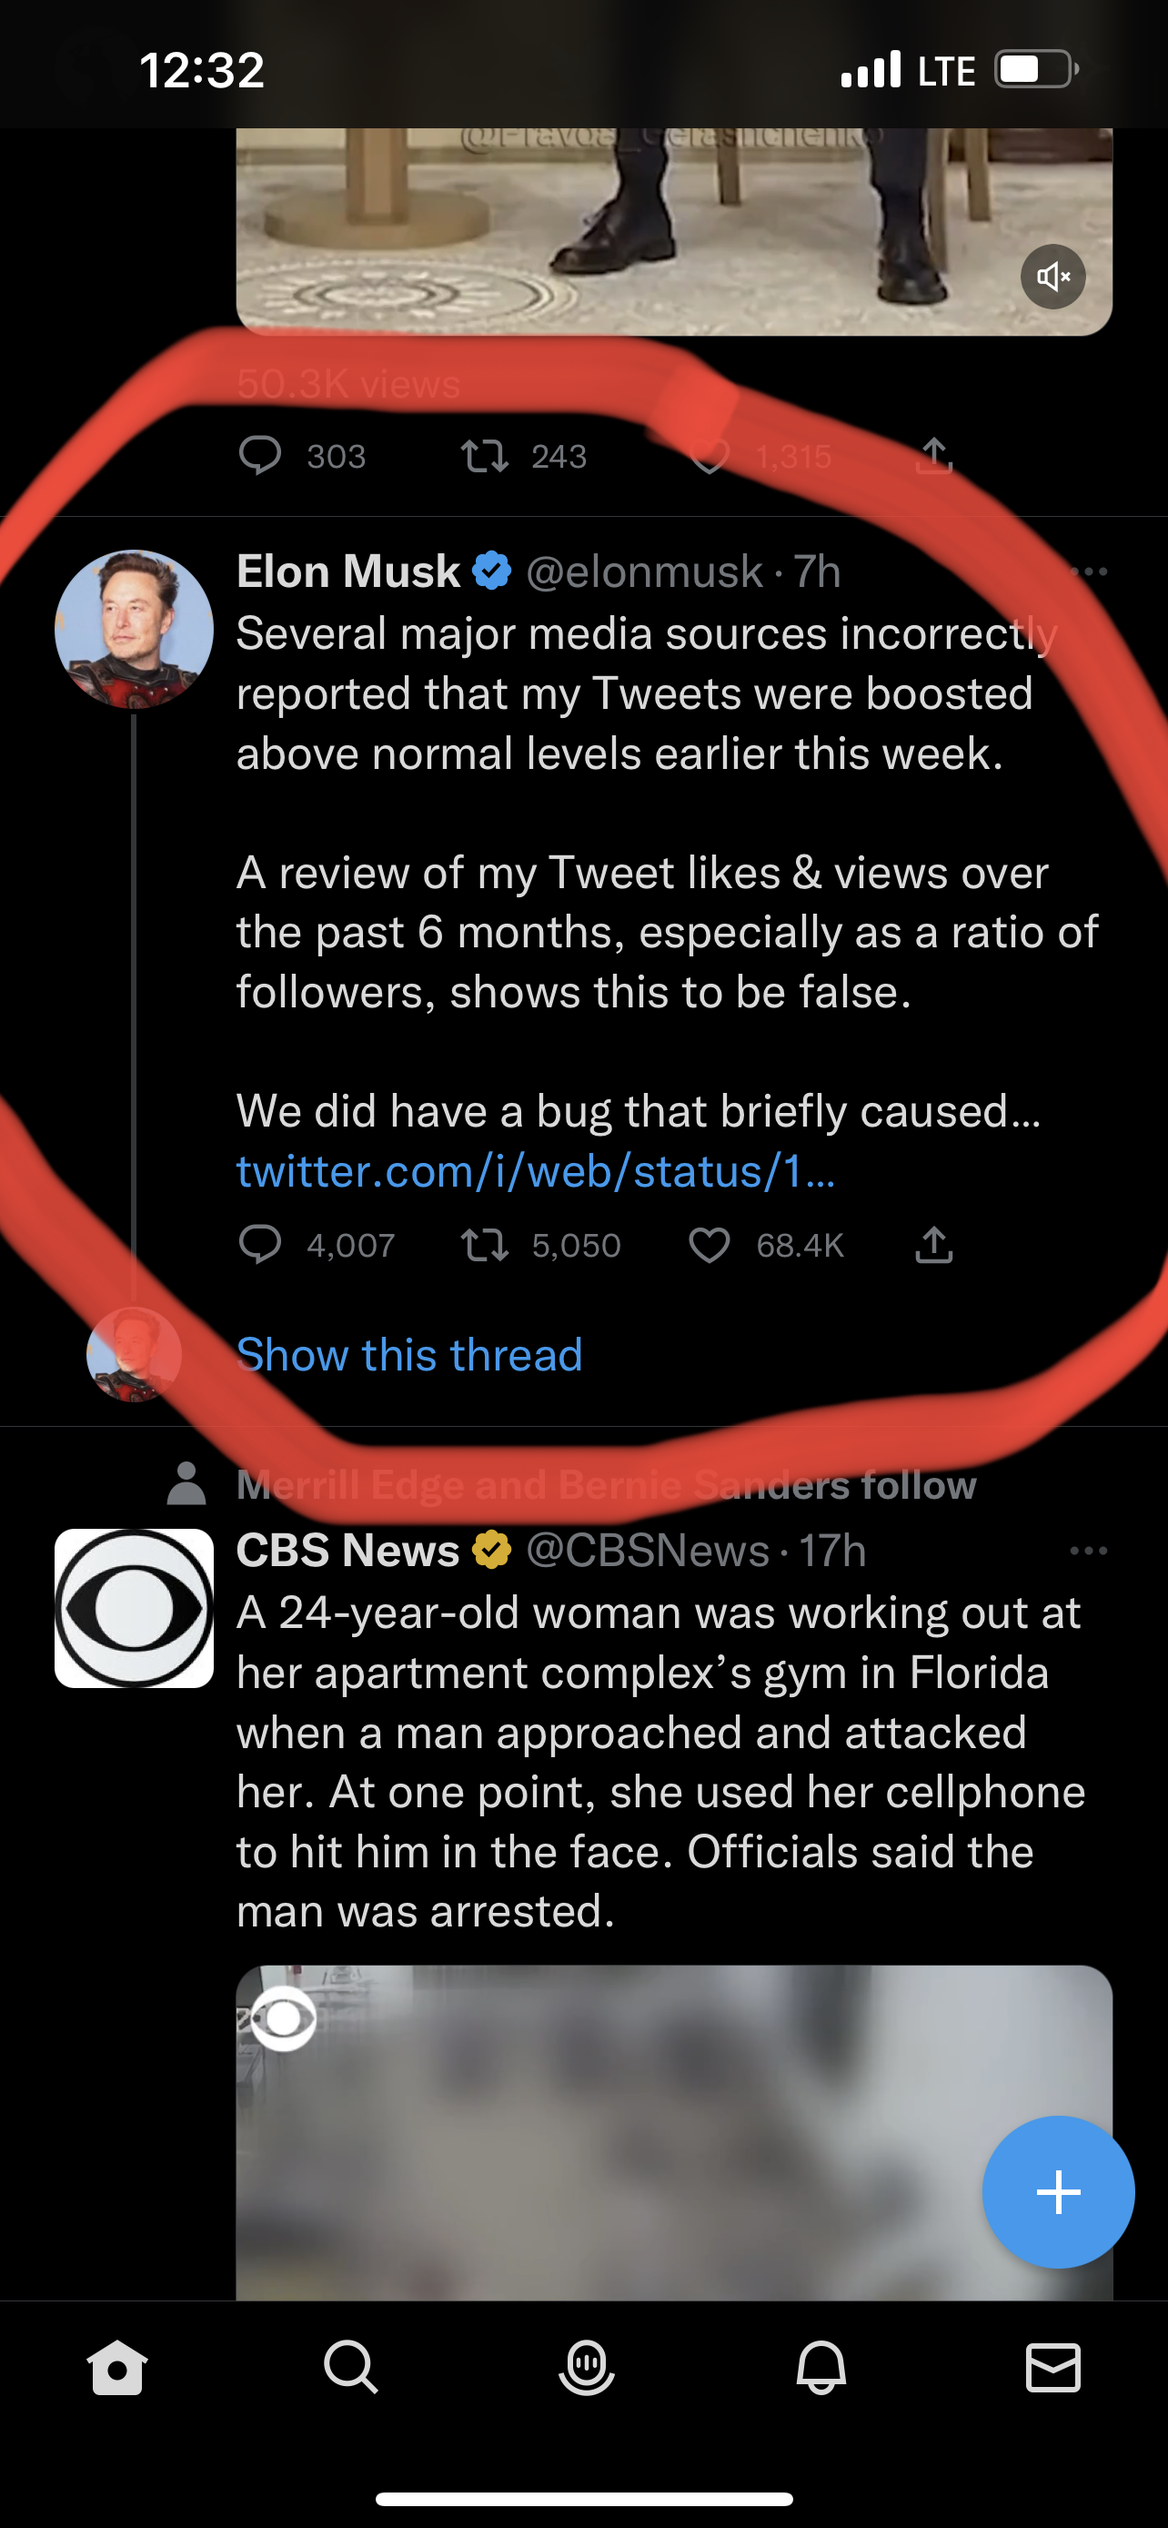The height and width of the screenshot is (2528, 1168).
Task: Open more options on CBS News tweet
Action: [x=1089, y=1551]
